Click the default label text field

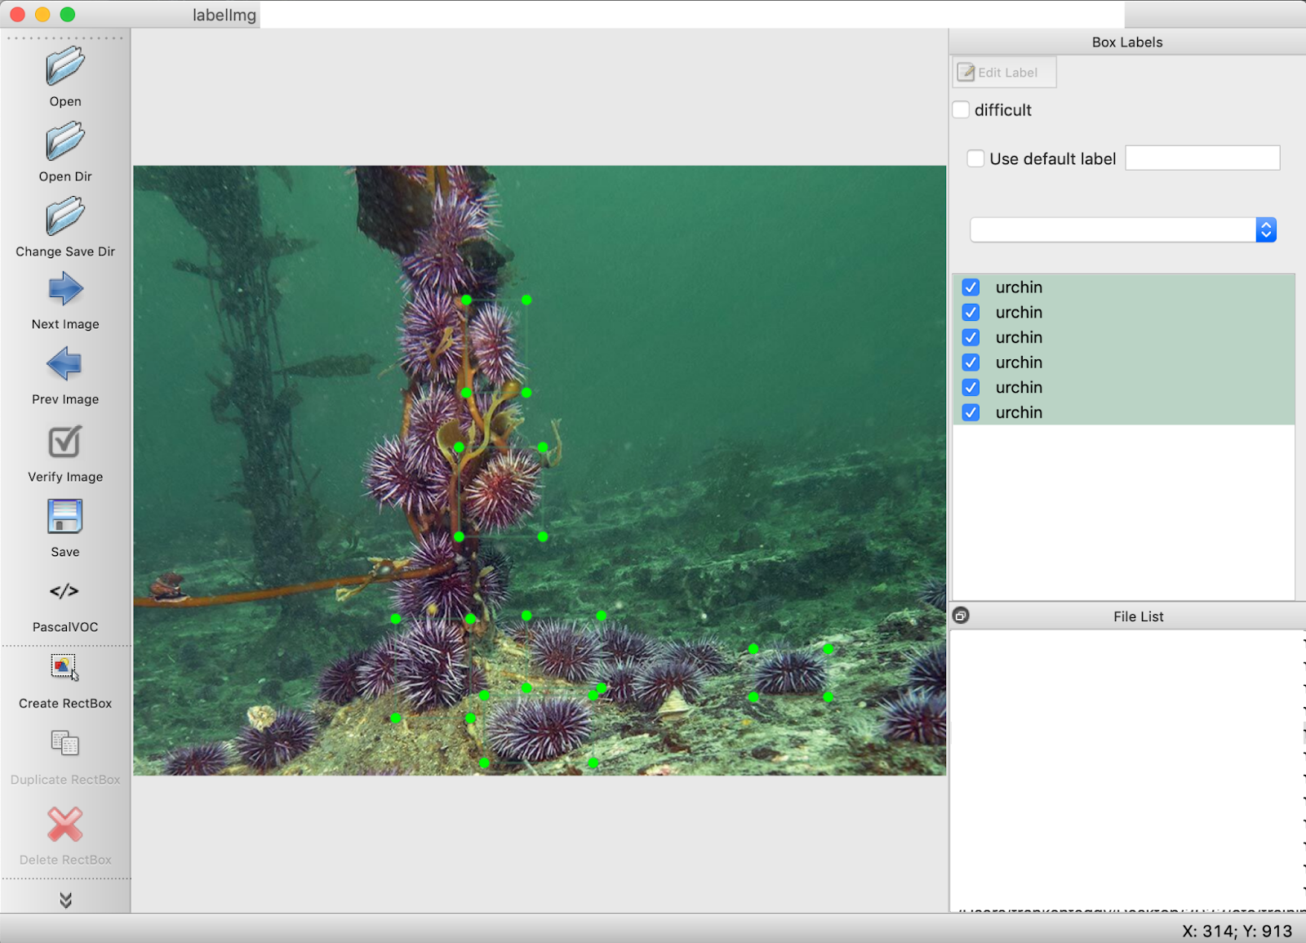coord(1202,158)
